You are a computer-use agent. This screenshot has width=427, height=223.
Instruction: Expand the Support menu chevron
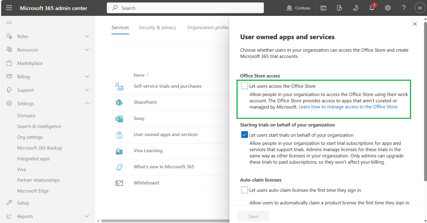tap(87, 90)
